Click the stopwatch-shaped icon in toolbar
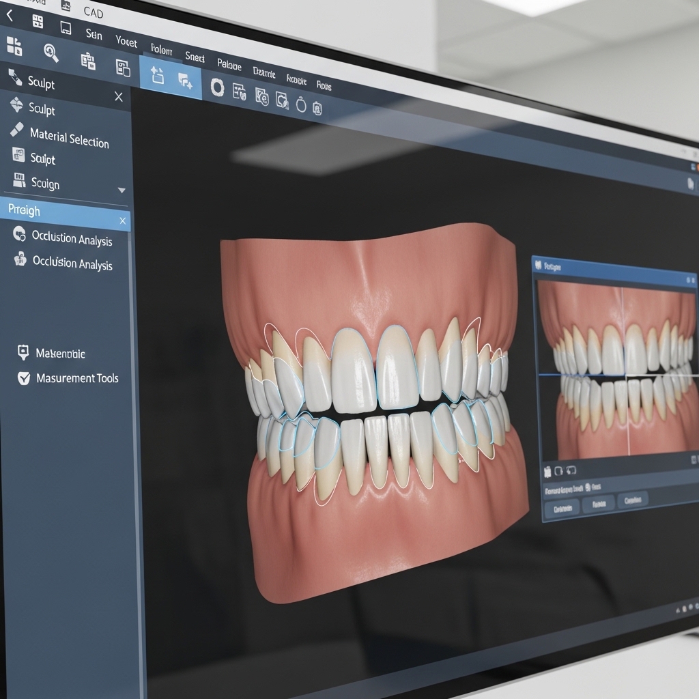Image resolution: width=699 pixels, height=699 pixels. [301, 104]
